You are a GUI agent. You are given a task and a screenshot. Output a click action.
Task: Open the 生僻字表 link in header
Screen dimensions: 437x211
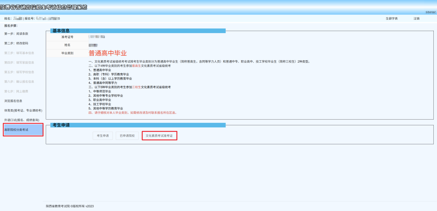coord(392,19)
